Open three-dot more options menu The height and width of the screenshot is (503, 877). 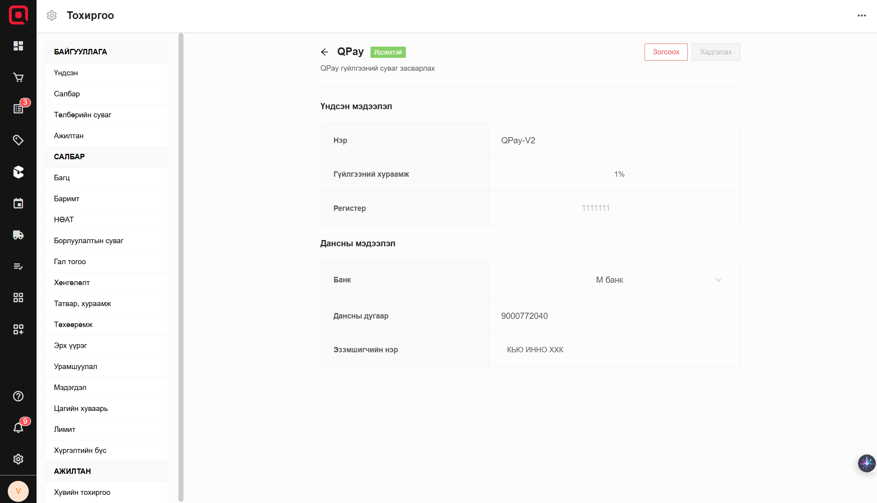click(861, 16)
